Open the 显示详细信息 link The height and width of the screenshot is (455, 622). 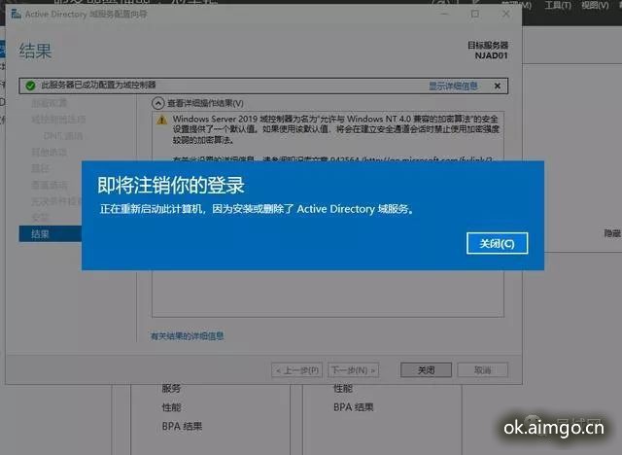click(x=453, y=86)
